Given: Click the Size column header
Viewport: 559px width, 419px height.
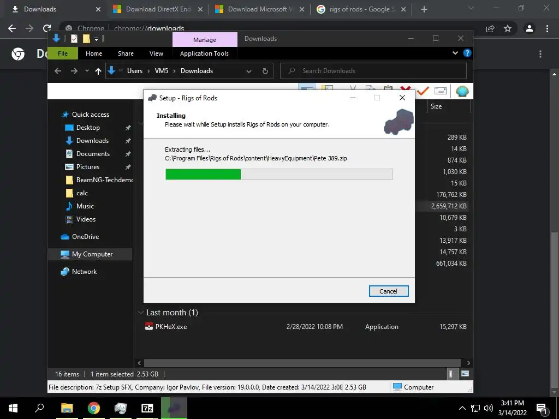Looking at the screenshot, I should [x=449, y=106].
